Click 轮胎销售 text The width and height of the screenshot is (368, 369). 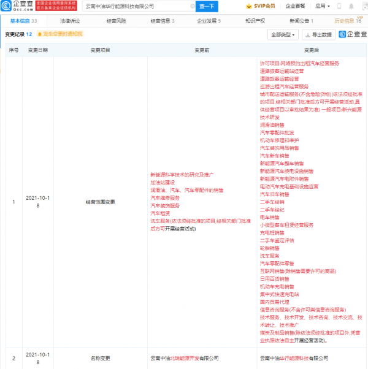pyautogui.click(x=270, y=248)
